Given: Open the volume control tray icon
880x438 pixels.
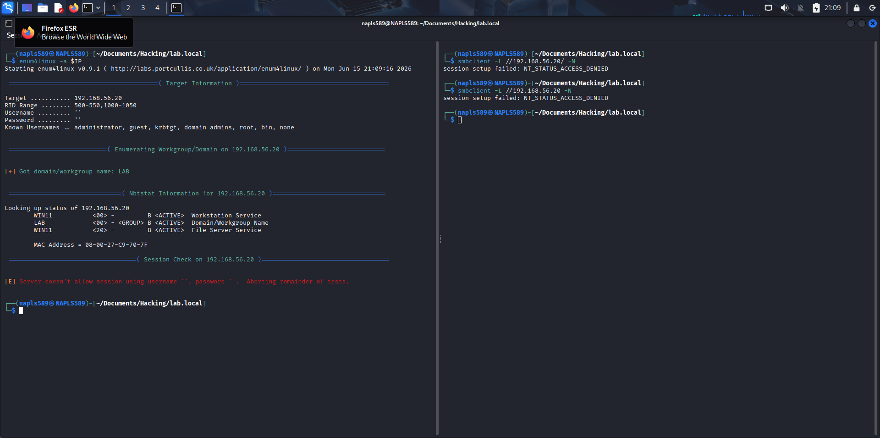Looking at the screenshot, I should click(785, 8).
